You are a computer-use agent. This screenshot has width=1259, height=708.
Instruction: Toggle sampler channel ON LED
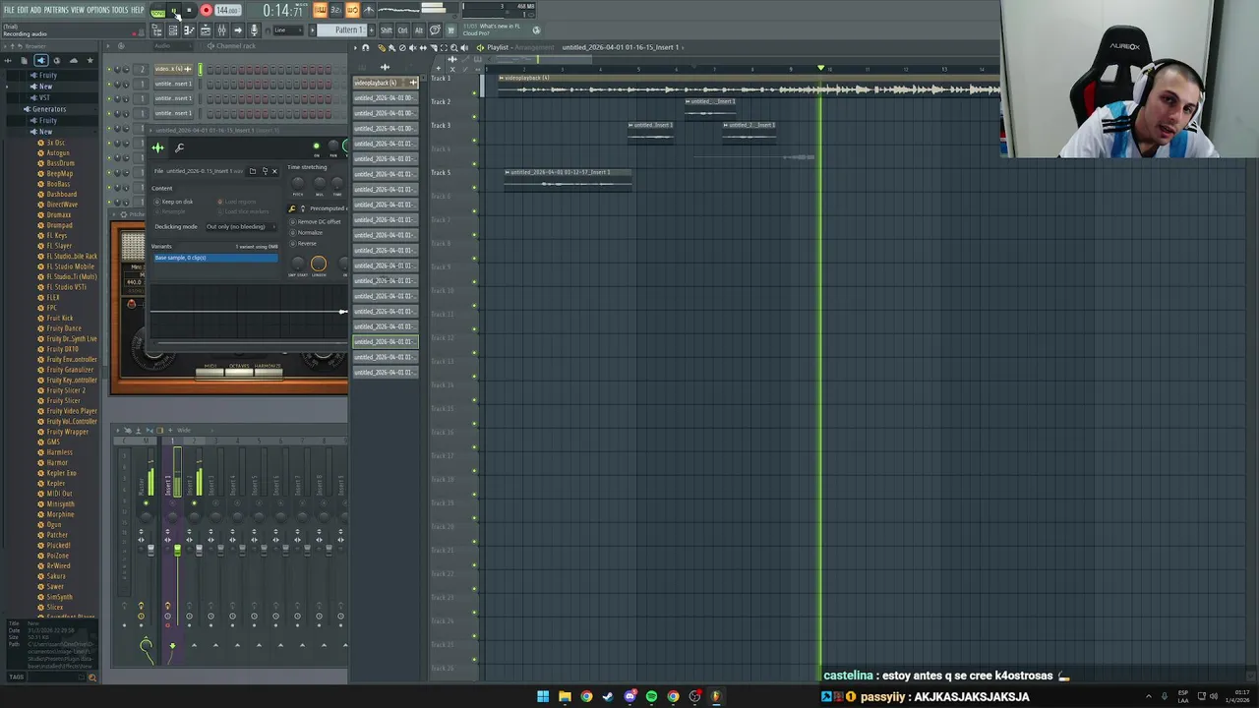(x=317, y=146)
